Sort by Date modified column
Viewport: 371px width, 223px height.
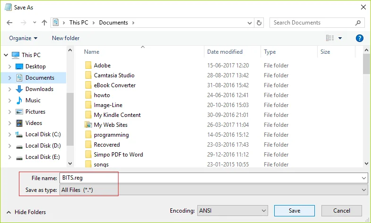click(225, 52)
